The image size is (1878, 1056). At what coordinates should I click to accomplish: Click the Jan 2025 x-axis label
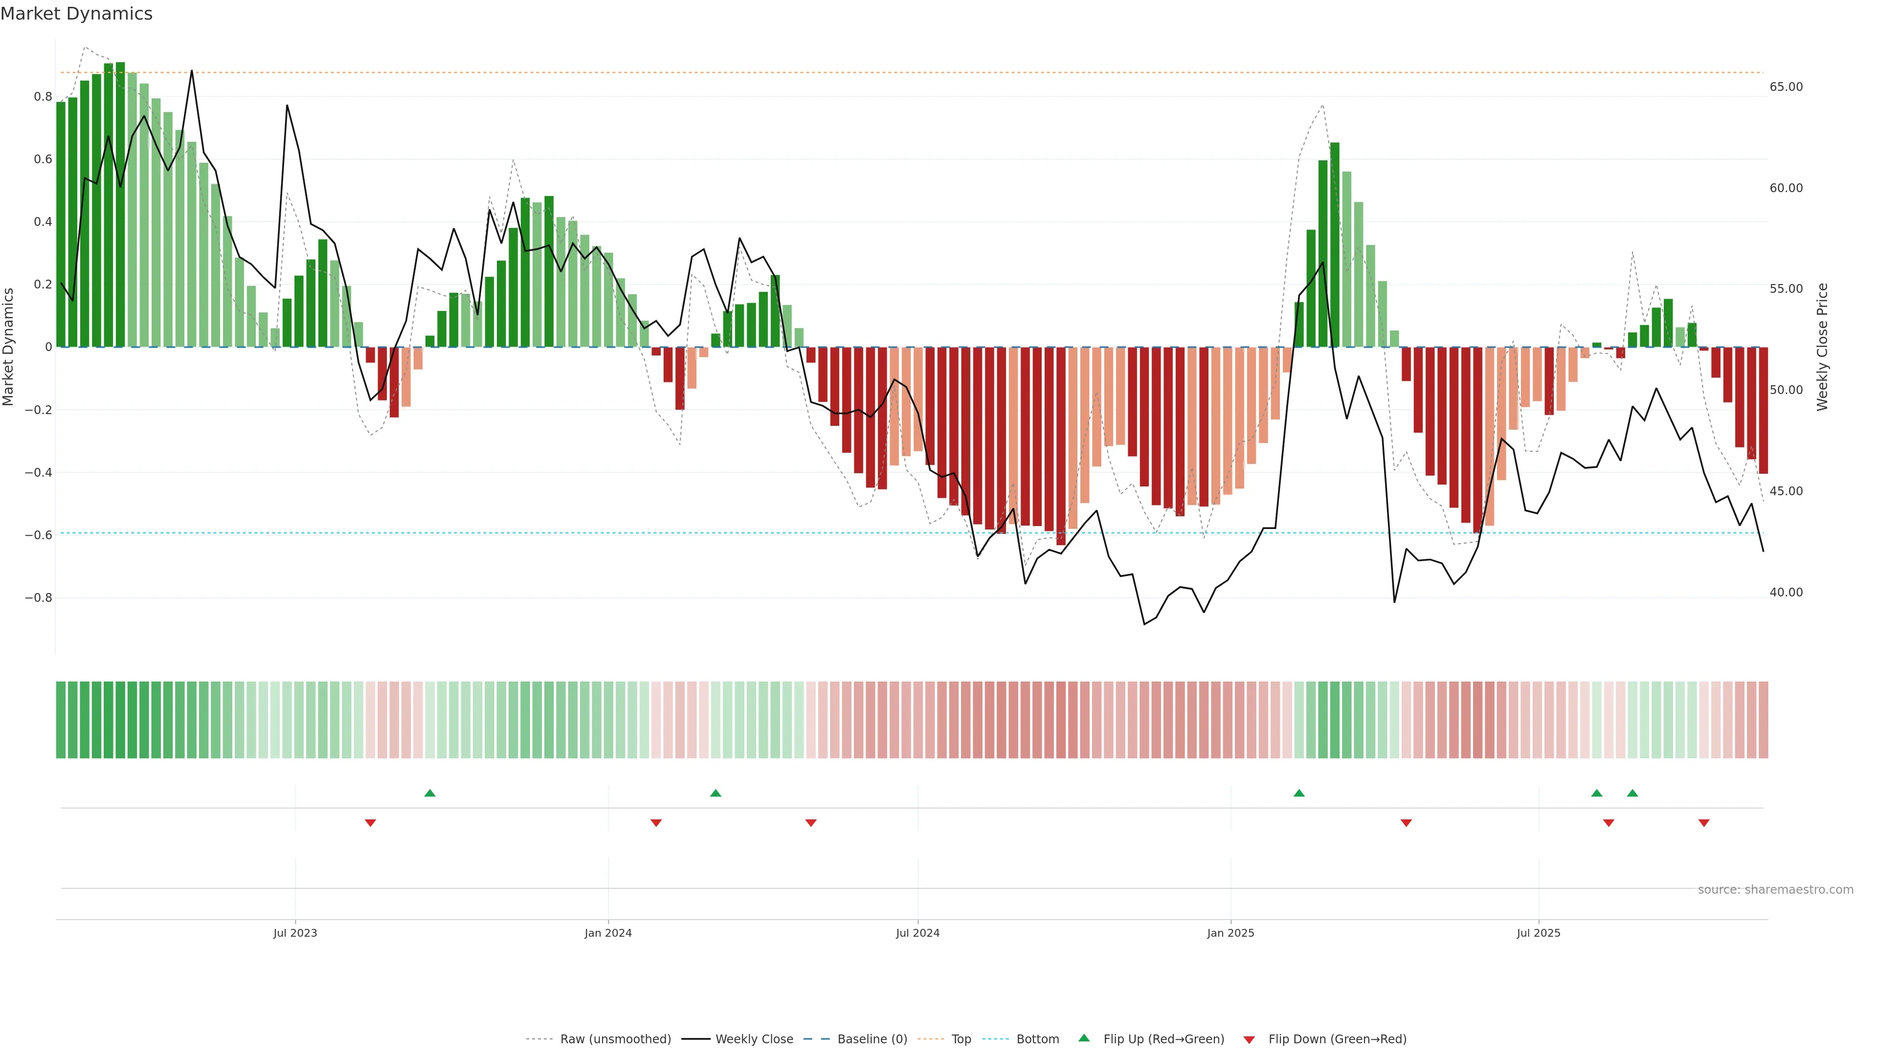coord(1230,933)
